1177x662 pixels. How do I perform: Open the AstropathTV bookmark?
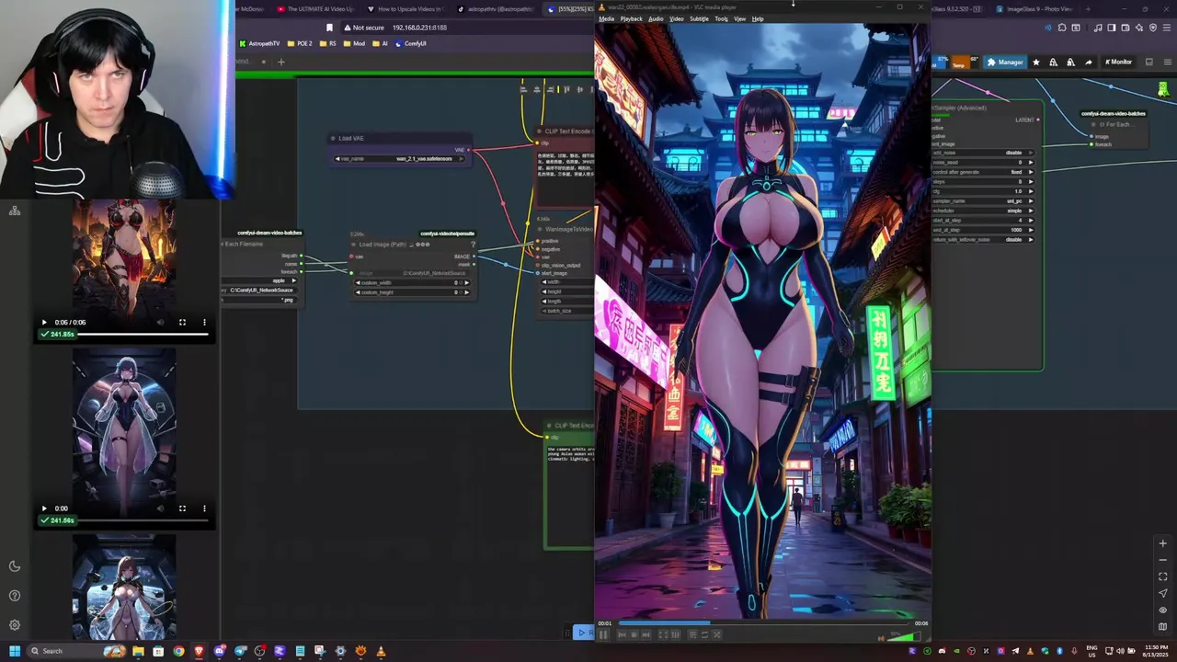[x=259, y=43]
